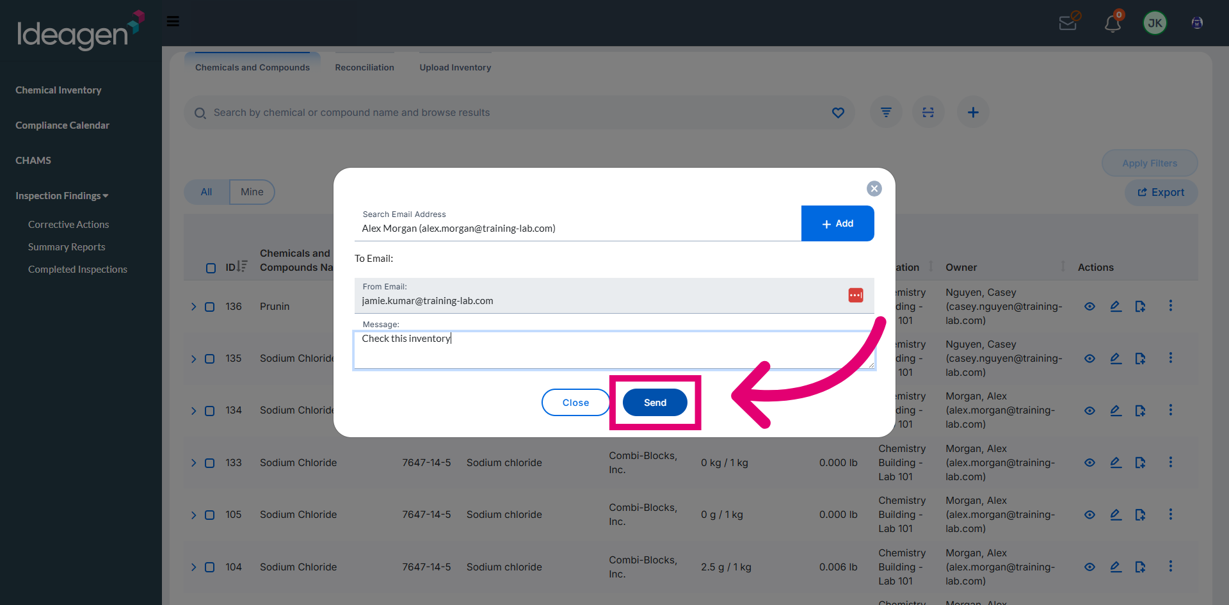Open the filter icon button
This screenshot has width=1229, height=605.
[x=886, y=113]
